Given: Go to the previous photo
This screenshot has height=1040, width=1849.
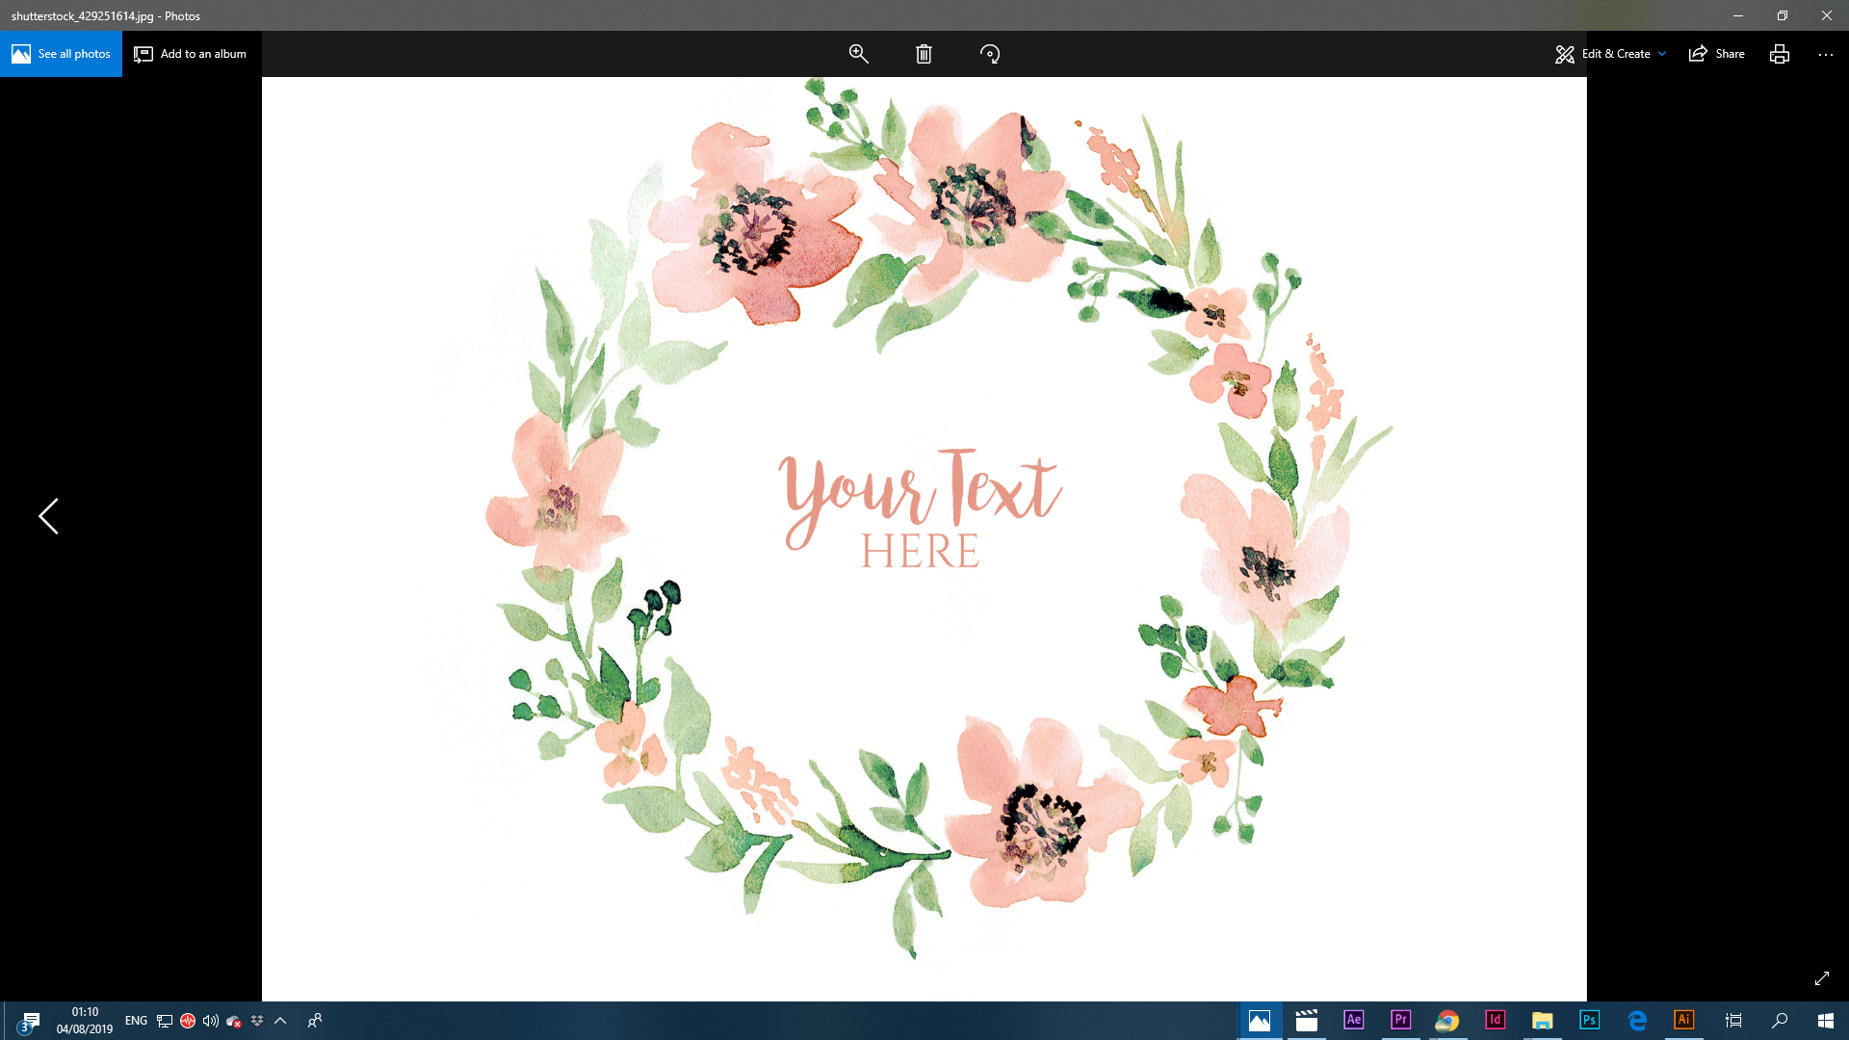Looking at the screenshot, I should point(48,517).
